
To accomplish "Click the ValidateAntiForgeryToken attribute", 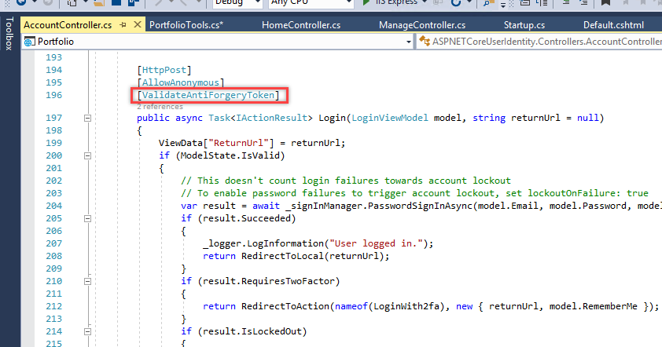I will [208, 95].
